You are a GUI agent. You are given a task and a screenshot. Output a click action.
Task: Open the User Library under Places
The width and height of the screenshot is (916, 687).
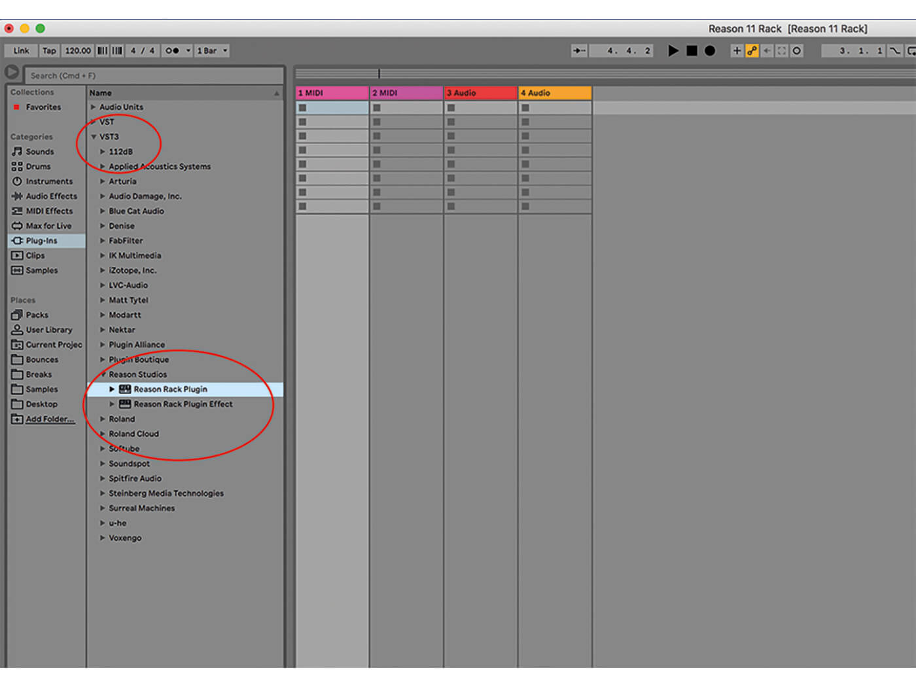46,330
